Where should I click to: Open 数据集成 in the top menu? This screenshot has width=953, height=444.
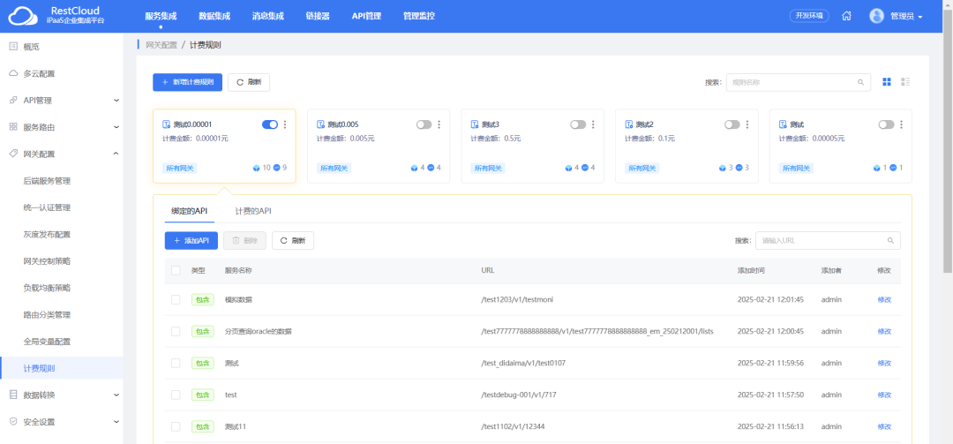point(214,16)
